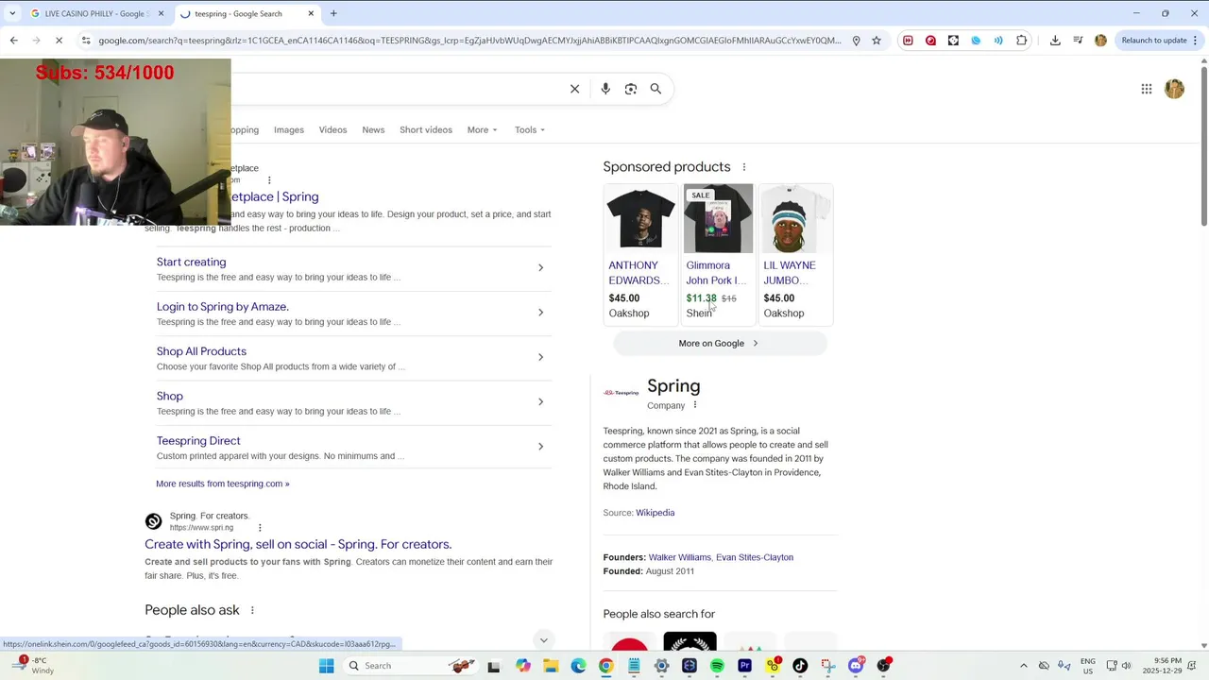Screen dimensions: 1209x680
Task: Open TikTok from taskbar
Action: (800, 666)
